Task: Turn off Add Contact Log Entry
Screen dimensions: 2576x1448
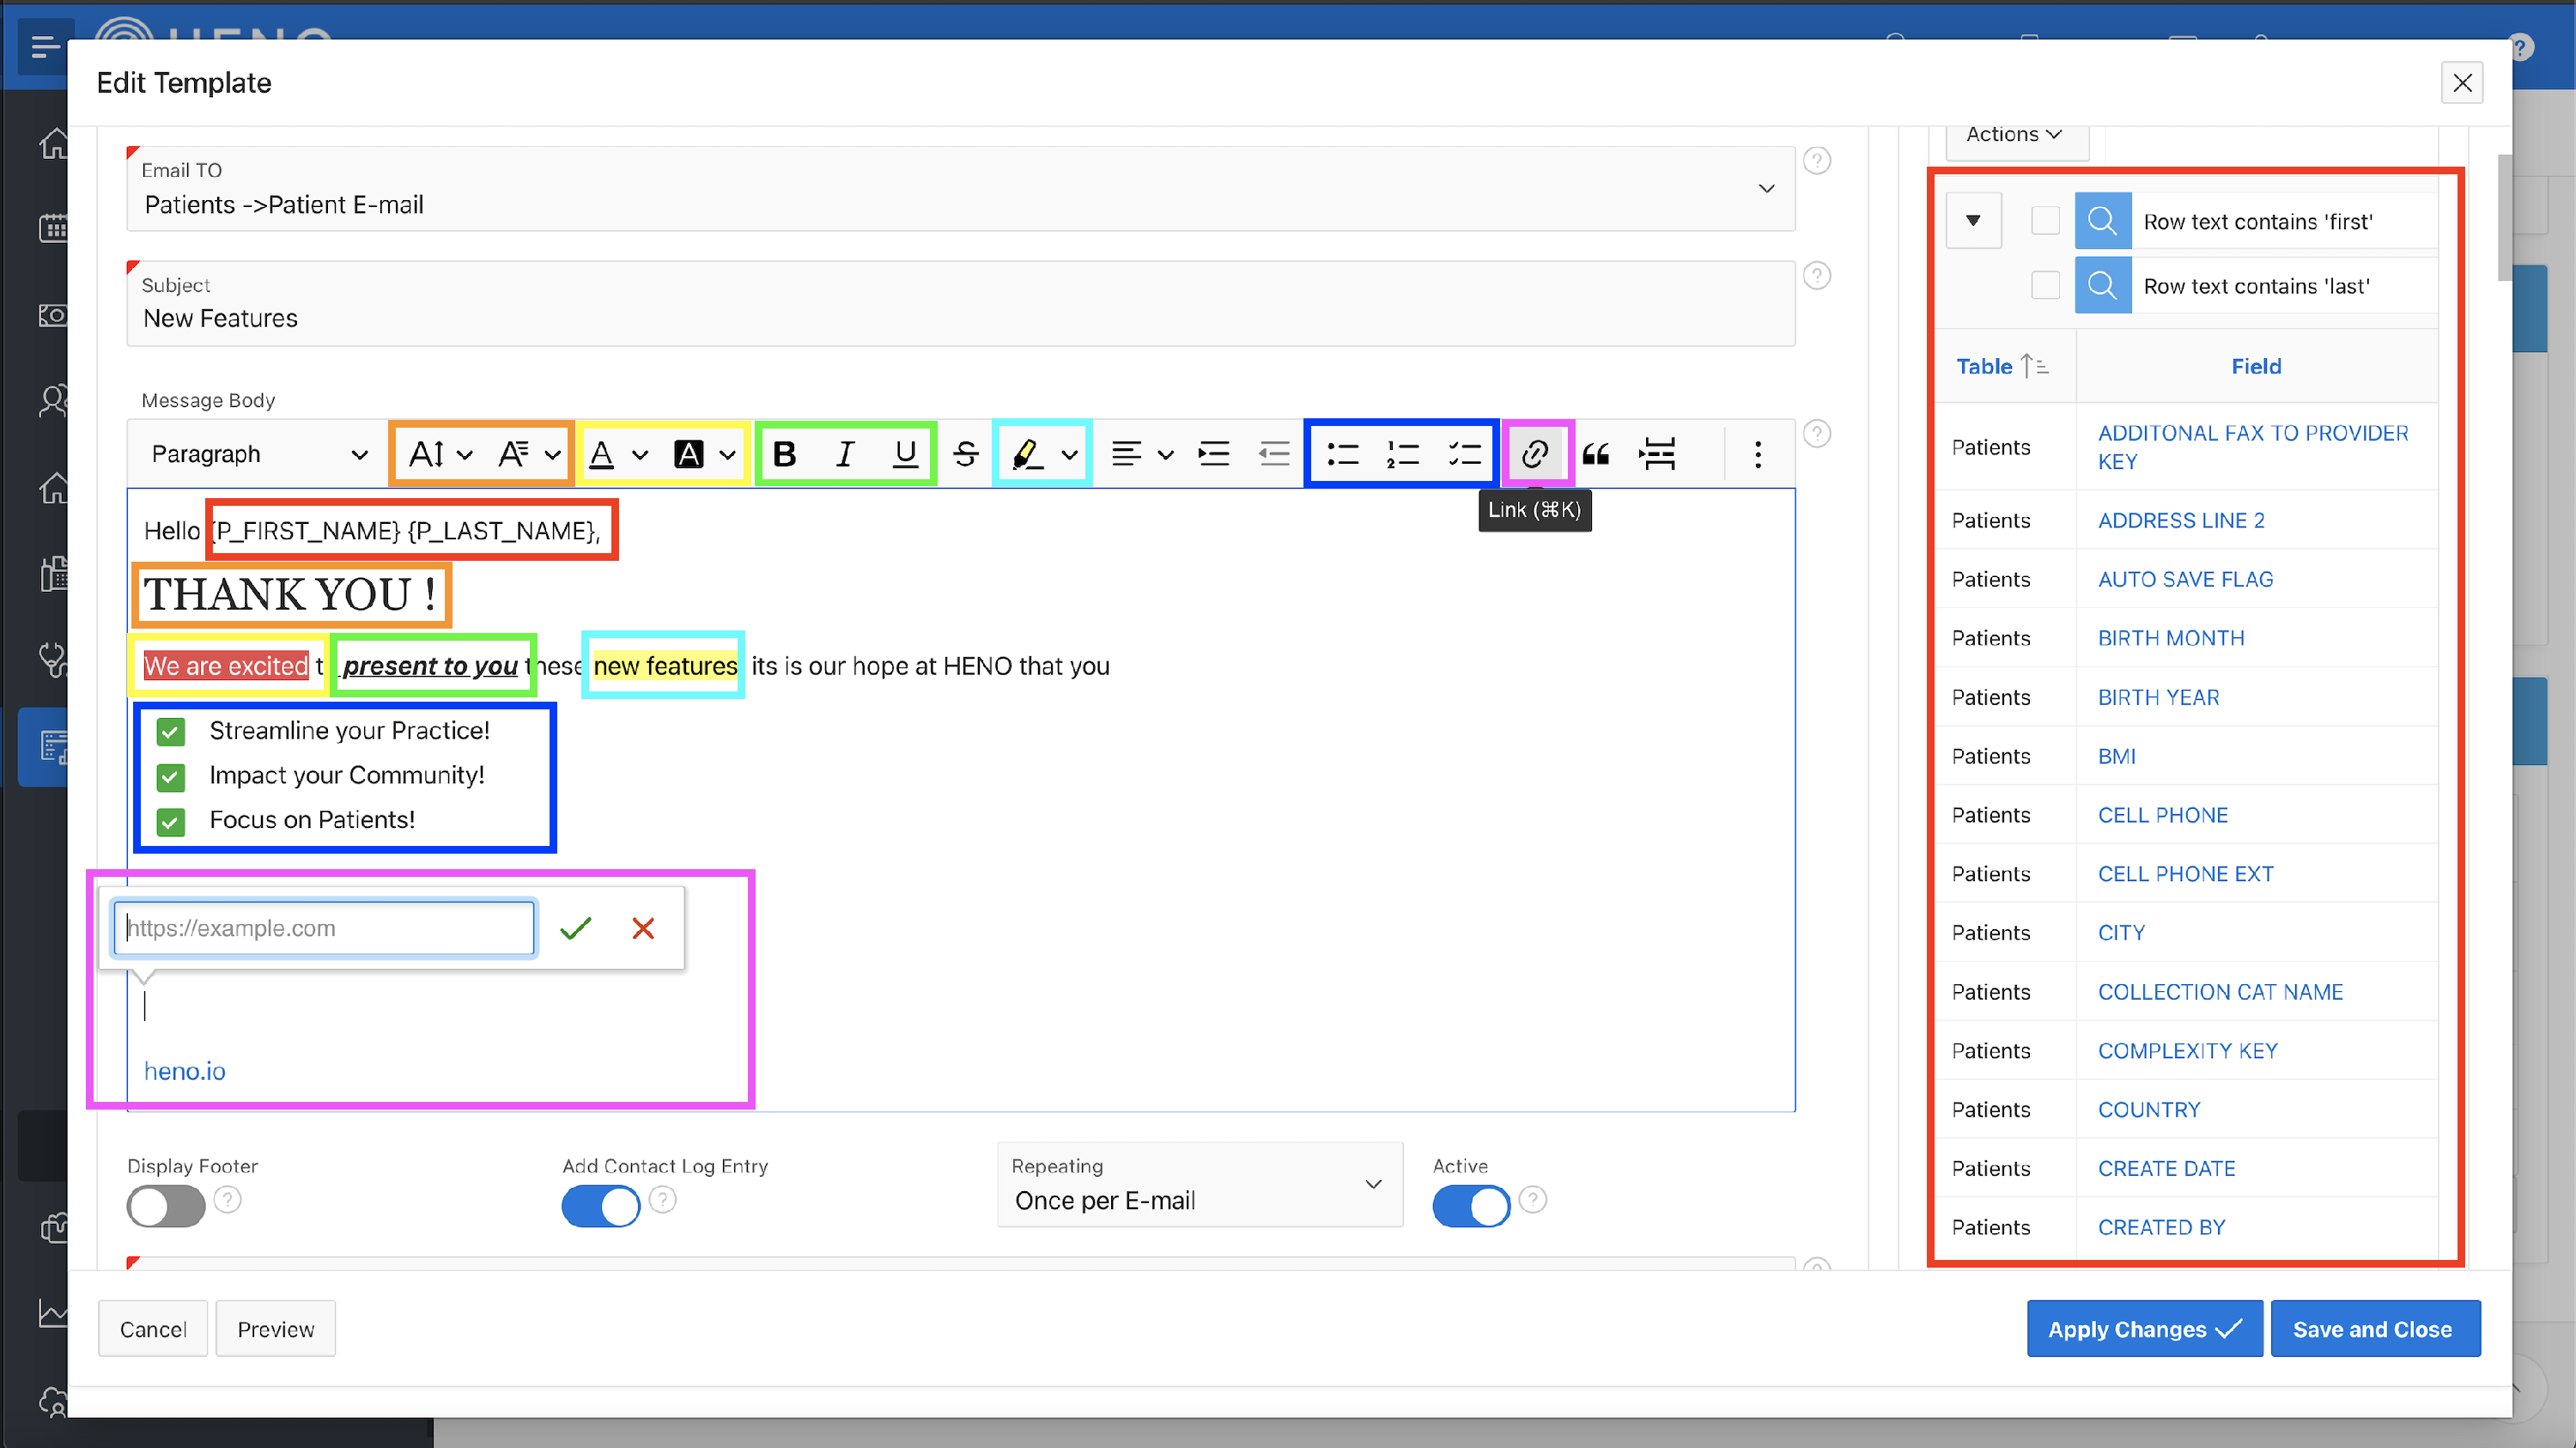Action: click(600, 1206)
